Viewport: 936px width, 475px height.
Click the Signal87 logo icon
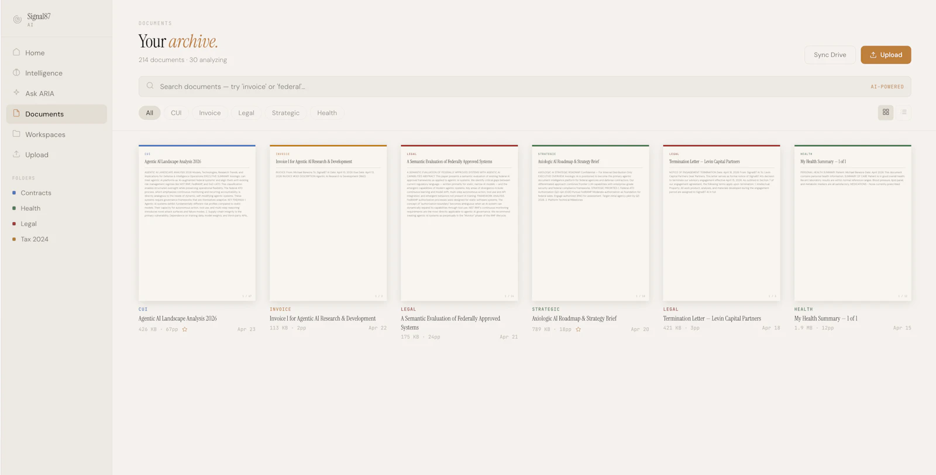[x=18, y=19]
